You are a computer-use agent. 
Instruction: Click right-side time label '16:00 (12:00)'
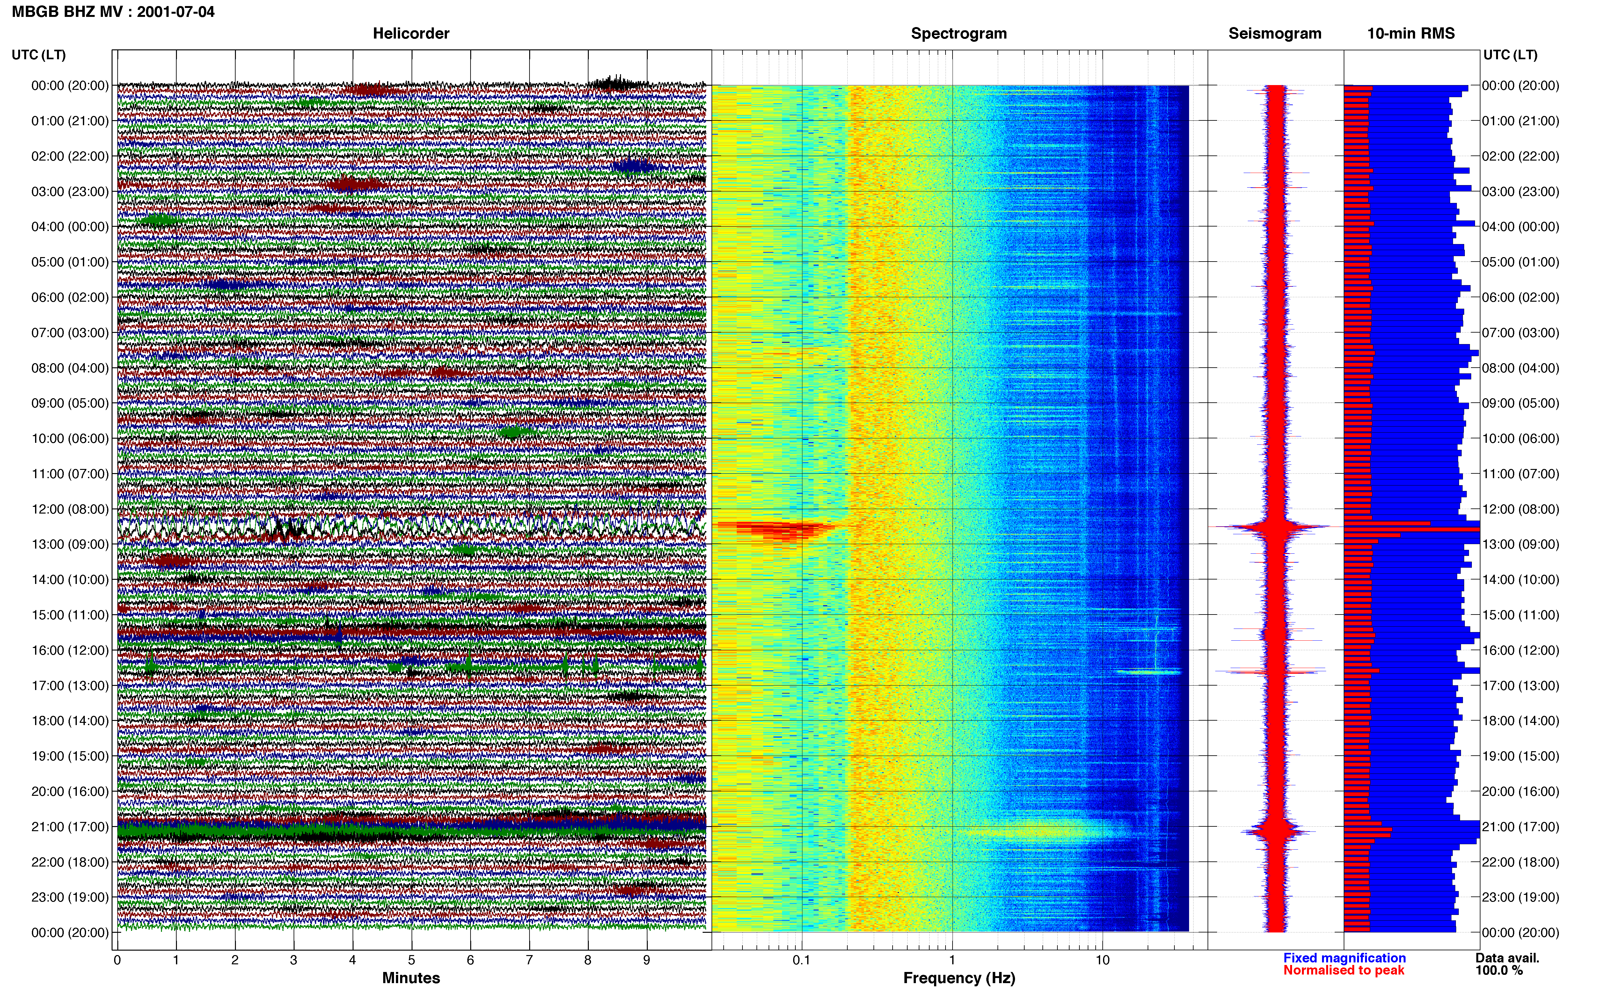(1521, 650)
